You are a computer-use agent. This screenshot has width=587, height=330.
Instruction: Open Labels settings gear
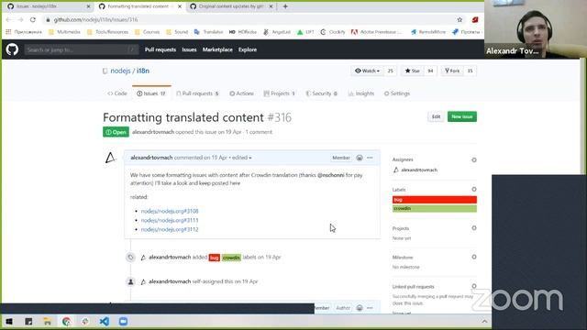pos(474,190)
